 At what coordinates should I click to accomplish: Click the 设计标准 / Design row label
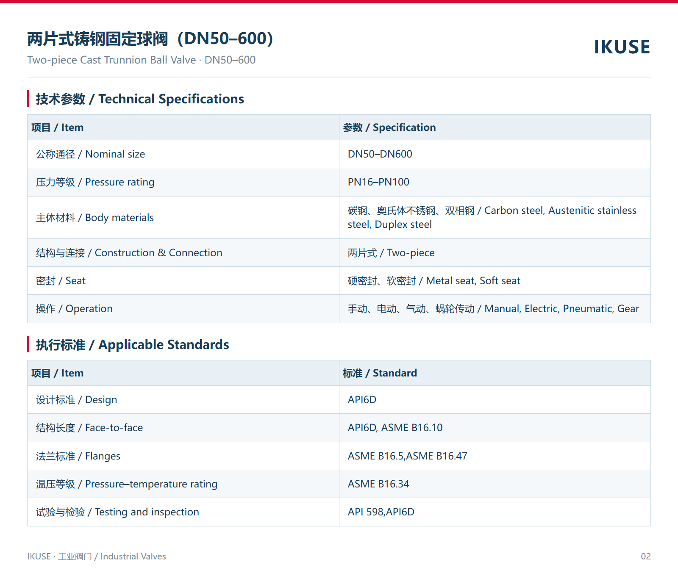tap(76, 400)
